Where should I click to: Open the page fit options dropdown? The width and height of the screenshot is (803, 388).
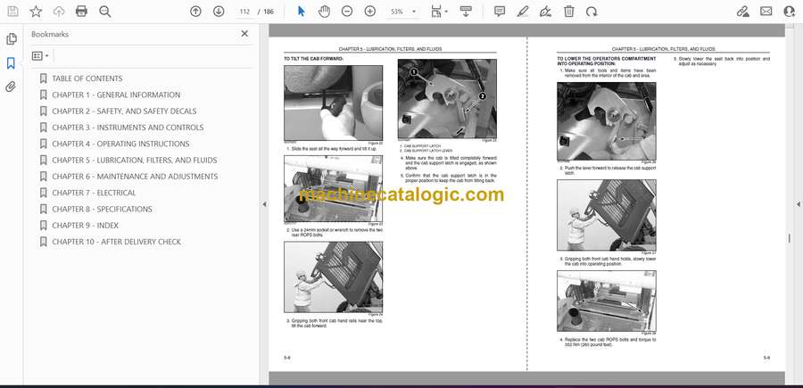pos(439,12)
